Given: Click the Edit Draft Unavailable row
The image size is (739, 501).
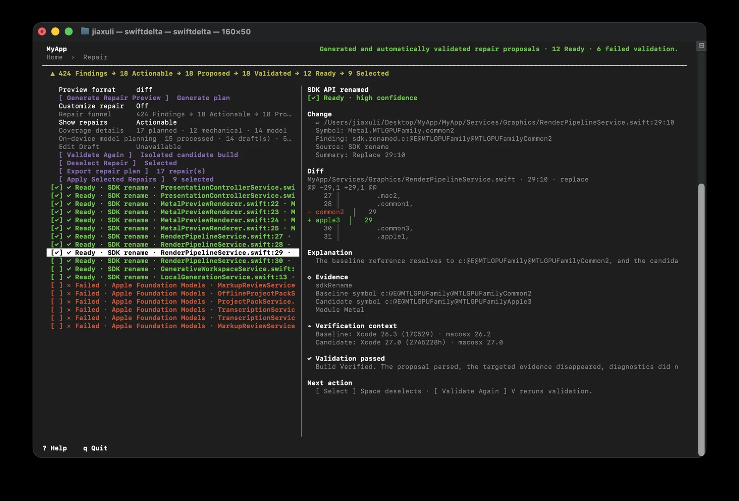Looking at the screenshot, I should (120, 147).
